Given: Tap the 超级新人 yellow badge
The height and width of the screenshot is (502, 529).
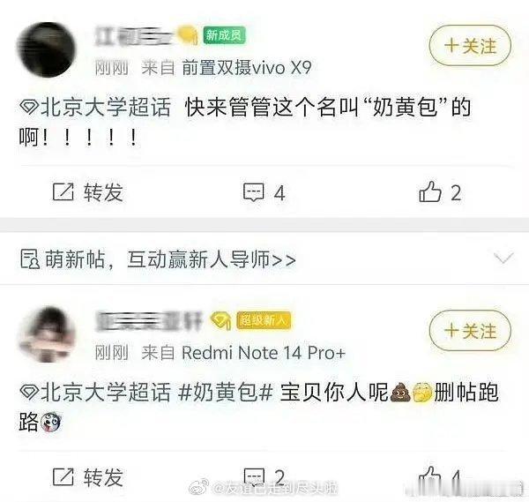Looking at the screenshot, I should coord(264,320).
